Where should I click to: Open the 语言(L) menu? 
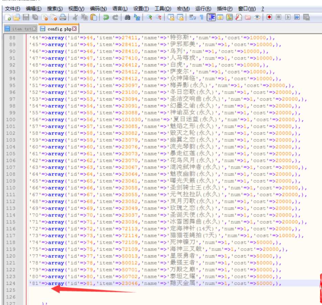tap(120, 9)
